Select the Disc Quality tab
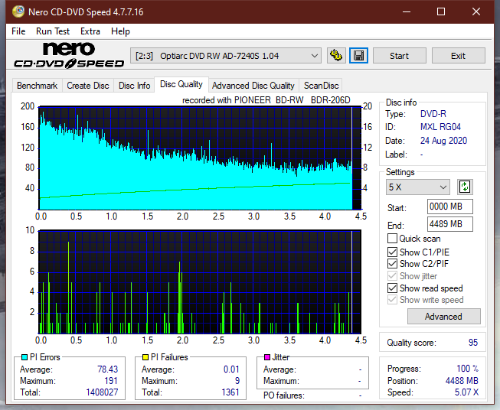The height and width of the screenshot is (410, 500). (x=181, y=84)
